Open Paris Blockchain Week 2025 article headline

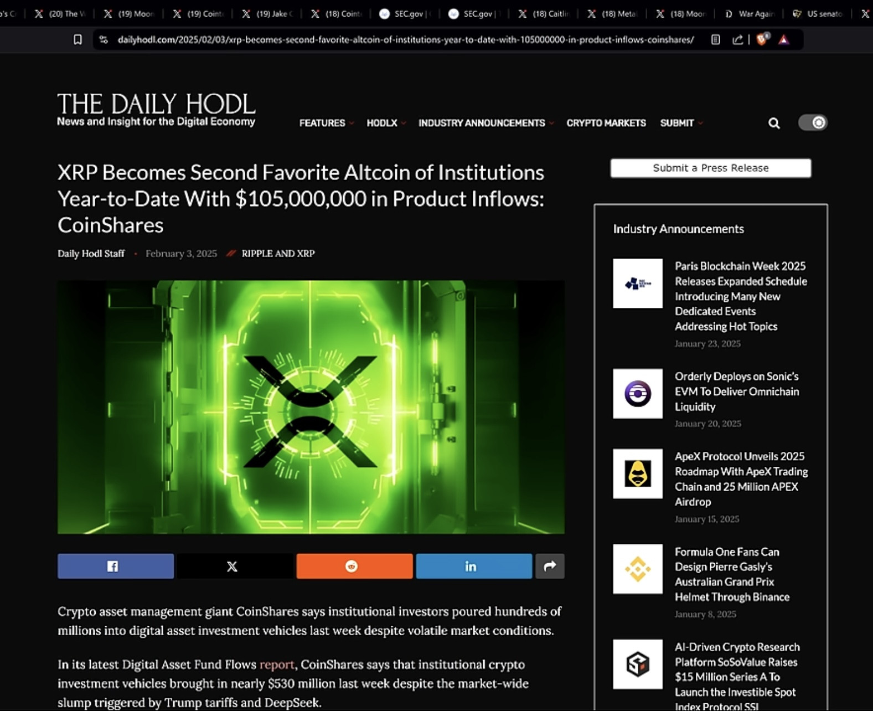pos(741,296)
